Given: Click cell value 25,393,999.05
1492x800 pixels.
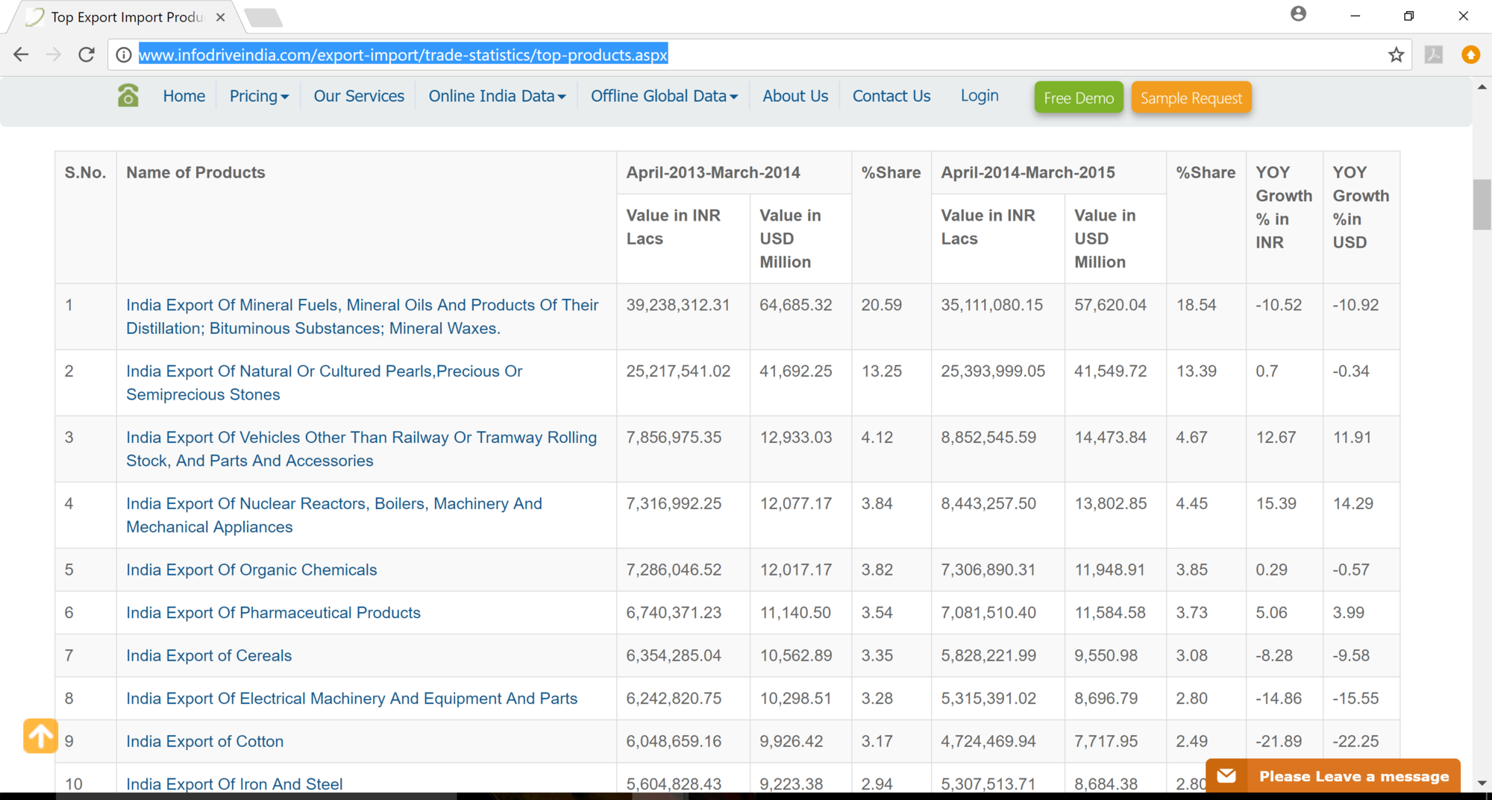Looking at the screenshot, I should [x=993, y=371].
